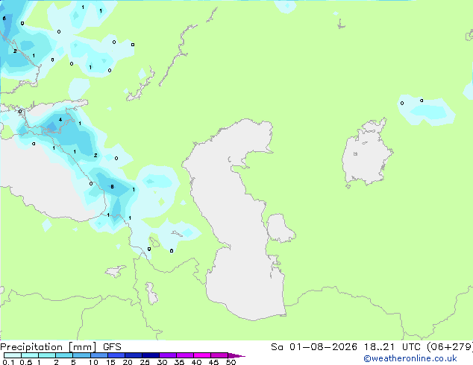Click the 1 to 2 mm legend swatch
473x365 pixels.
click(x=47, y=355)
